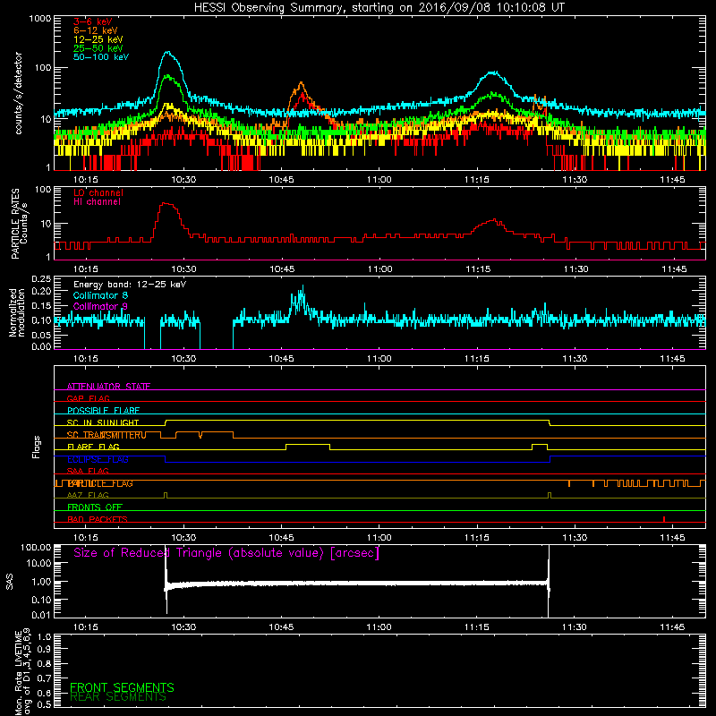This screenshot has height=716, width=716.
Task: Click the 100.00 value on SAS axis
Action: click(x=36, y=547)
